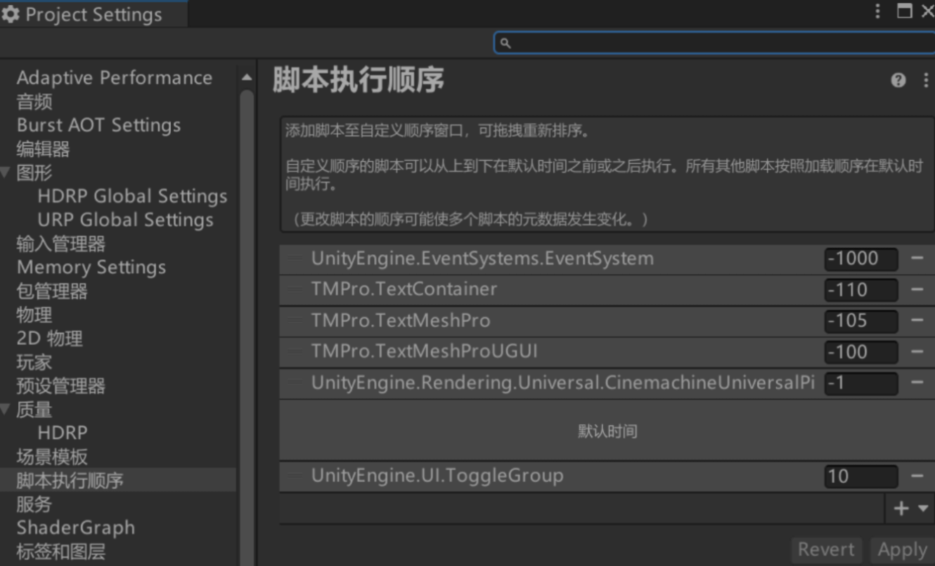935x566 pixels.
Task: Click the 默认时间 divider block
Action: [607, 430]
